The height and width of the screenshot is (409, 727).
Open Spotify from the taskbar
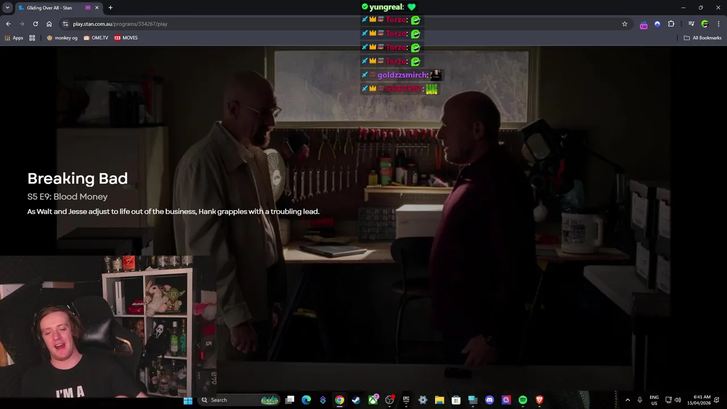pyautogui.click(x=523, y=400)
